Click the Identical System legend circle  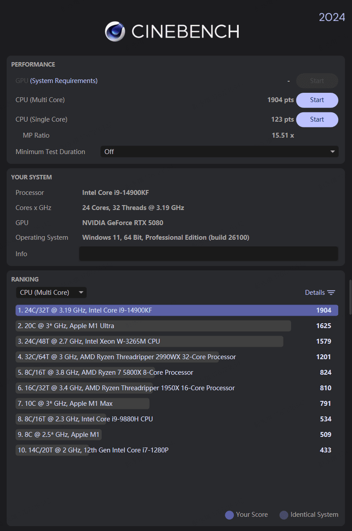tap(284, 515)
